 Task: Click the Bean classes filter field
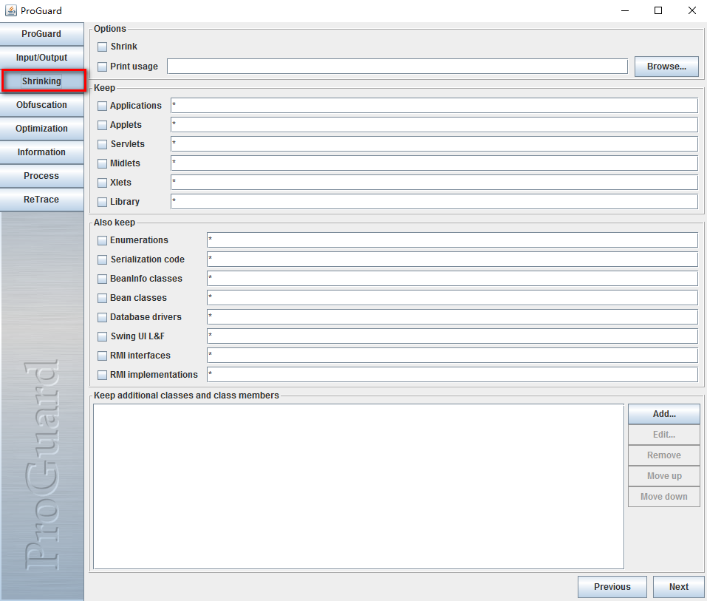click(452, 298)
